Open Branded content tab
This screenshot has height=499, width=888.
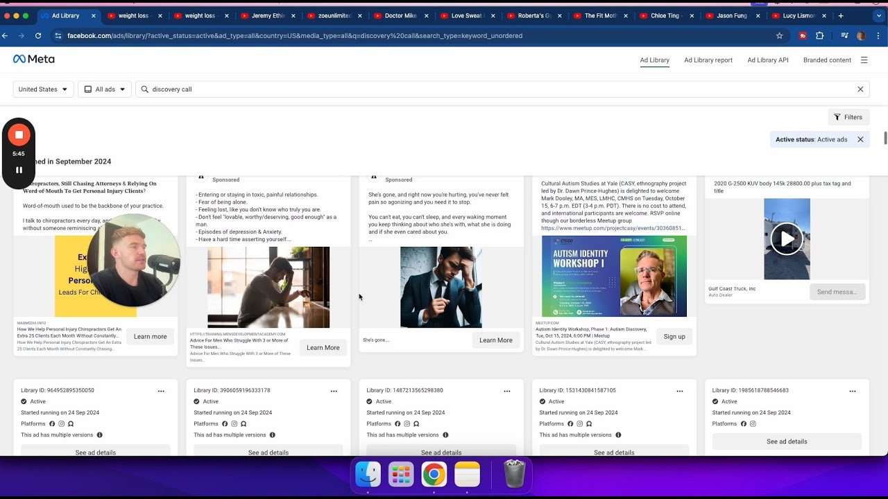(827, 60)
